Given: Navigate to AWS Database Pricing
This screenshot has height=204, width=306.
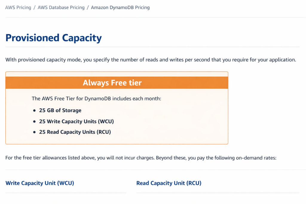Looking at the screenshot, I should pos(61,7).
